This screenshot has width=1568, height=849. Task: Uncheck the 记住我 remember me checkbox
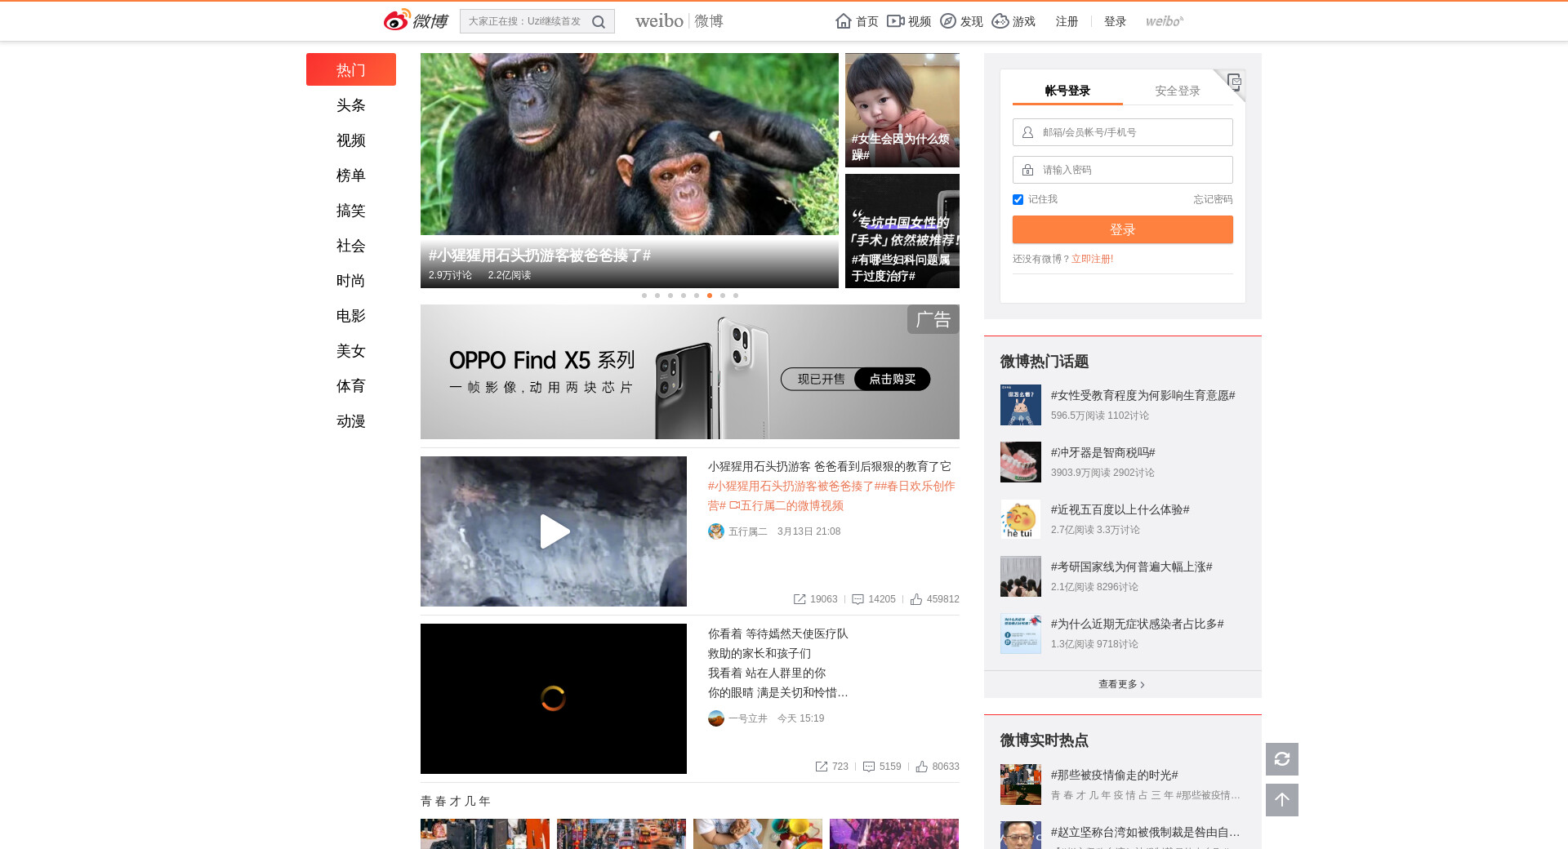click(1018, 200)
